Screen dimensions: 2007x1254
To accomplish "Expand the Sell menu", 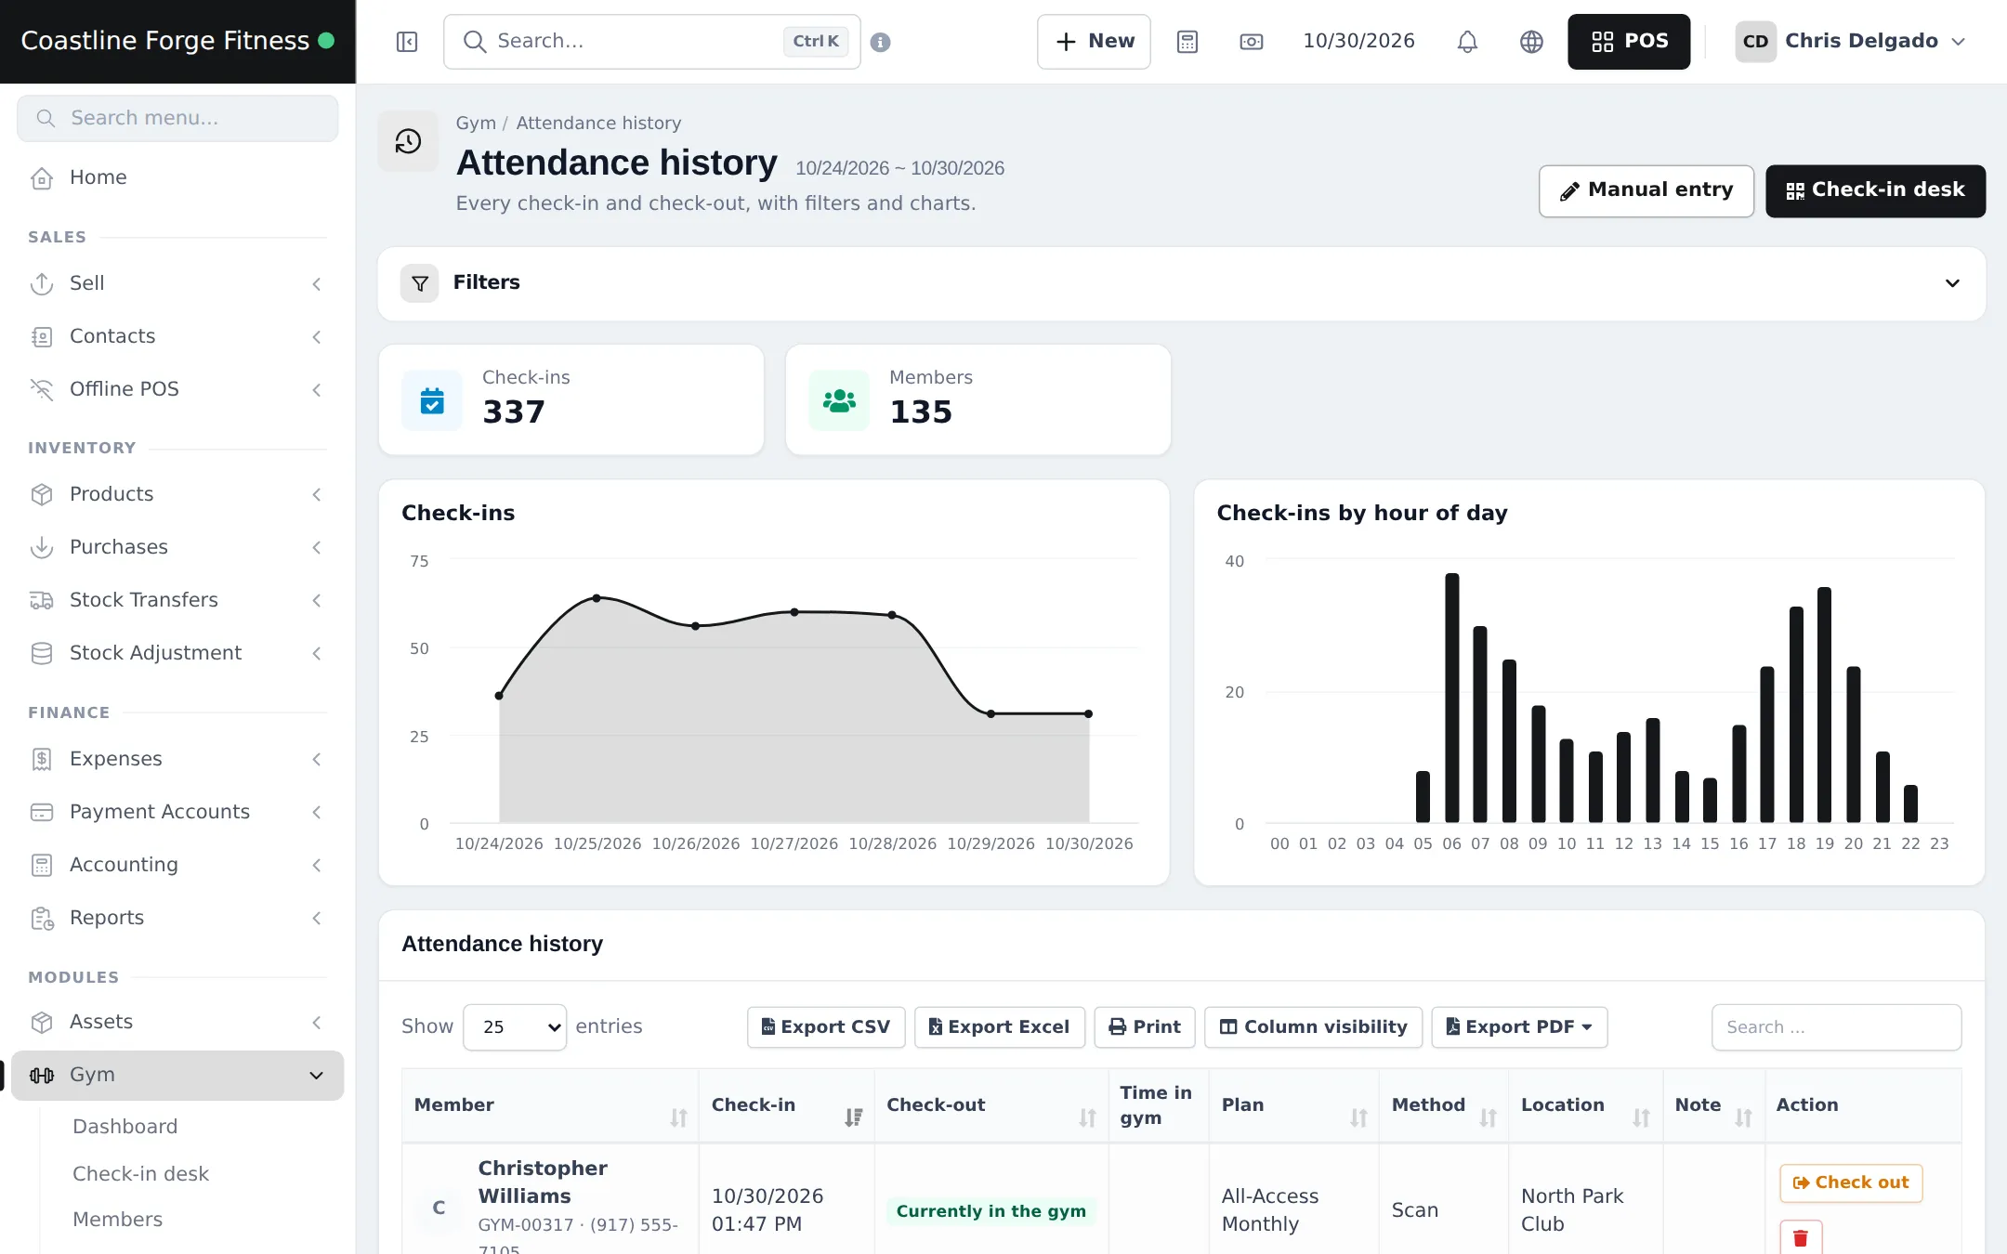I will (177, 283).
